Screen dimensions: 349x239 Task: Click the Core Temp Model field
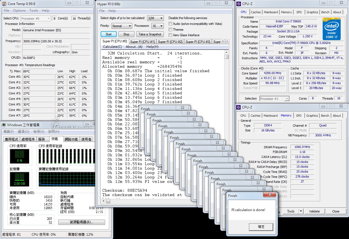(x=56, y=30)
